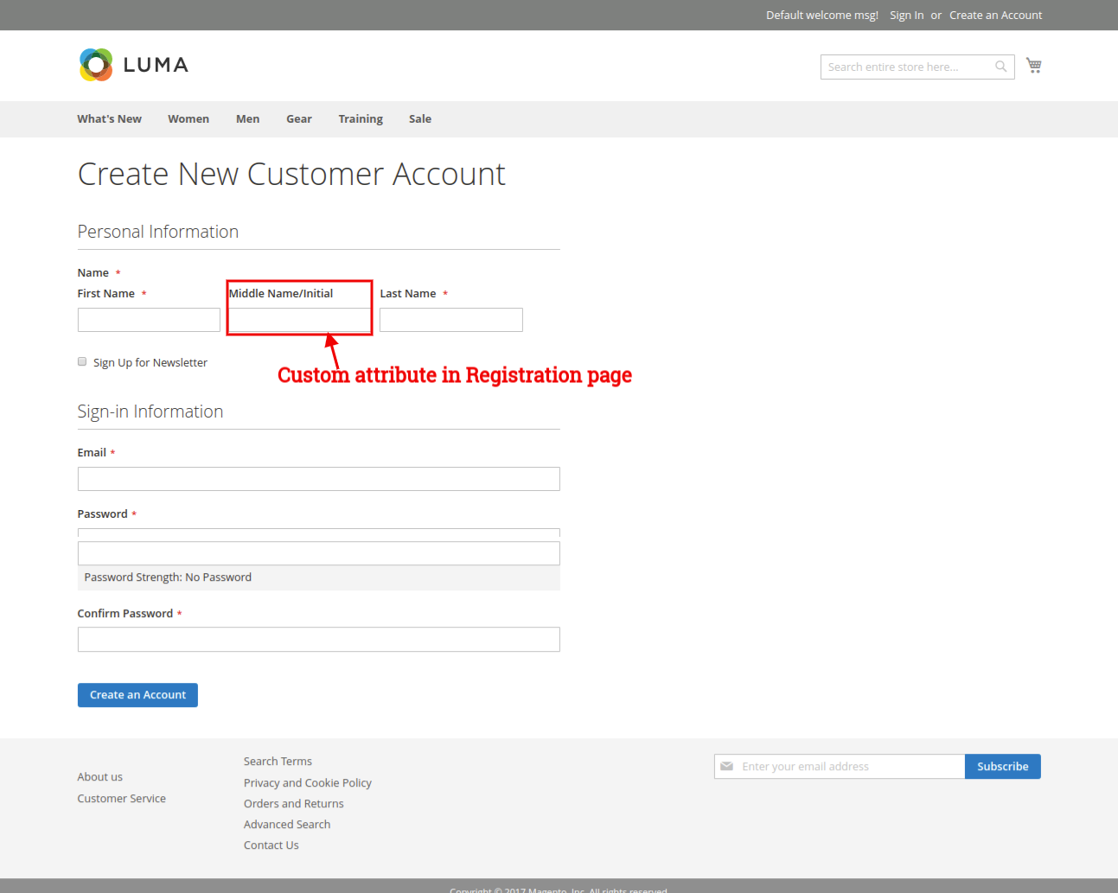This screenshot has height=893, width=1118.
Task: Click the search magnifier icon
Action: [1000, 67]
